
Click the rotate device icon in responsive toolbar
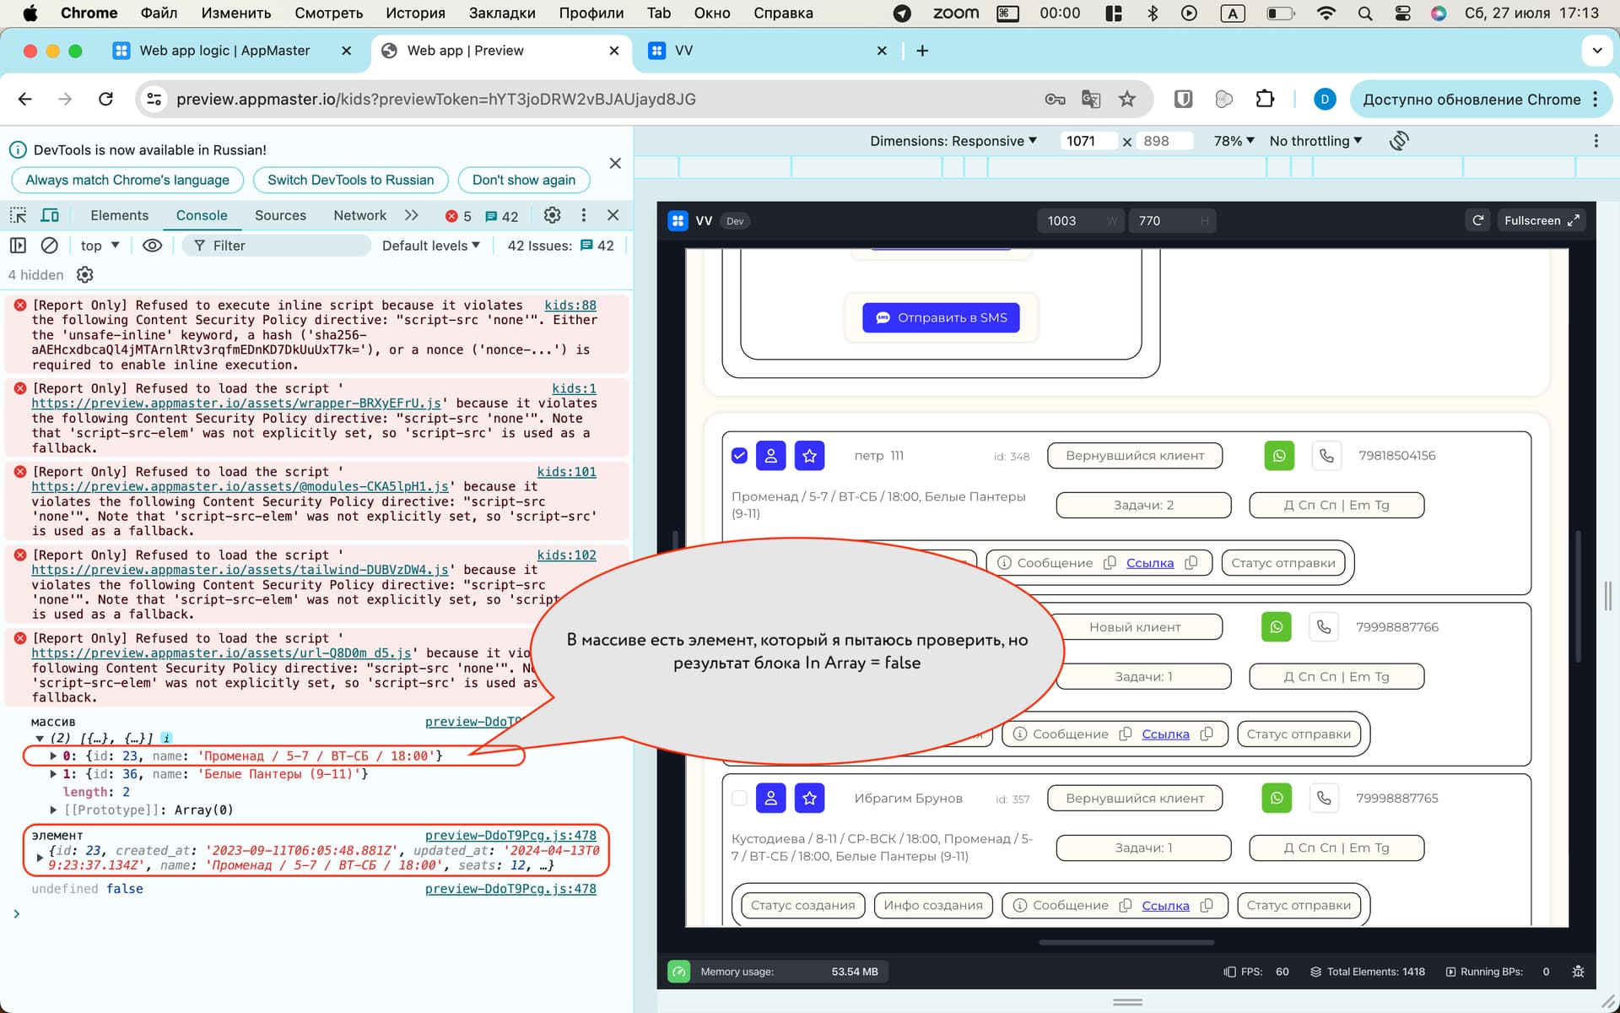(x=1398, y=141)
